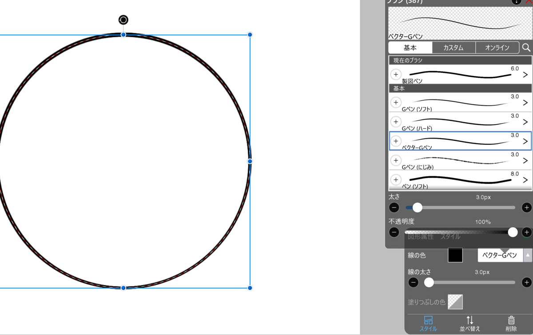Screen dimensions: 533x335
Task: Open the black 線の色 color swatch
Action: point(455,255)
